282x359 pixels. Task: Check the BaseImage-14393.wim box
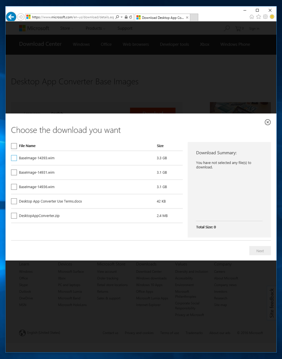pos(14,158)
